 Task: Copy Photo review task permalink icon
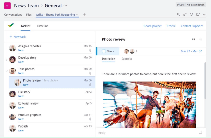[x=193, y=39]
